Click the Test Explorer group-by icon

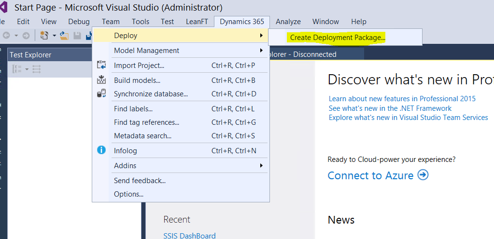(x=17, y=69)
